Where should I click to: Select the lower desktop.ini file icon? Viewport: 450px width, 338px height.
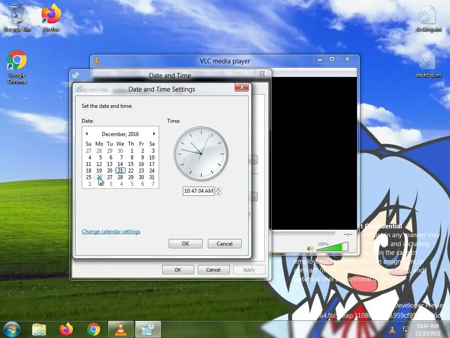click(428, 64)
